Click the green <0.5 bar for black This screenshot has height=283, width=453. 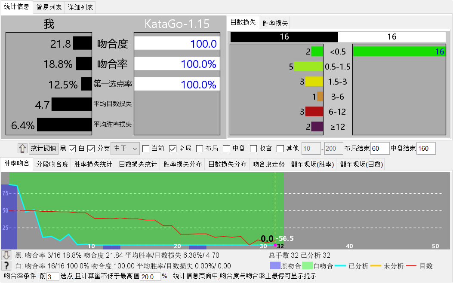click(x=317, y=52)
